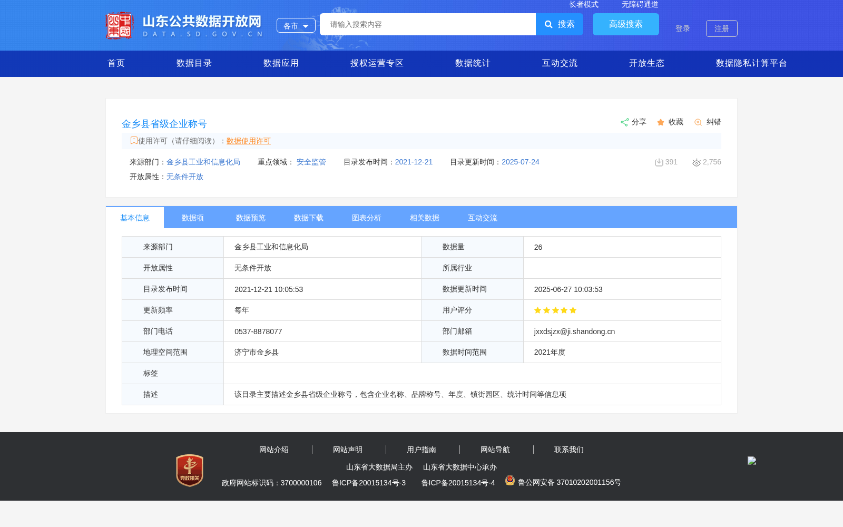The height and width of the screenshot is (527, 843).
Task: Switch to the 数据下载 tab
Action: click(x=309, y=218)
